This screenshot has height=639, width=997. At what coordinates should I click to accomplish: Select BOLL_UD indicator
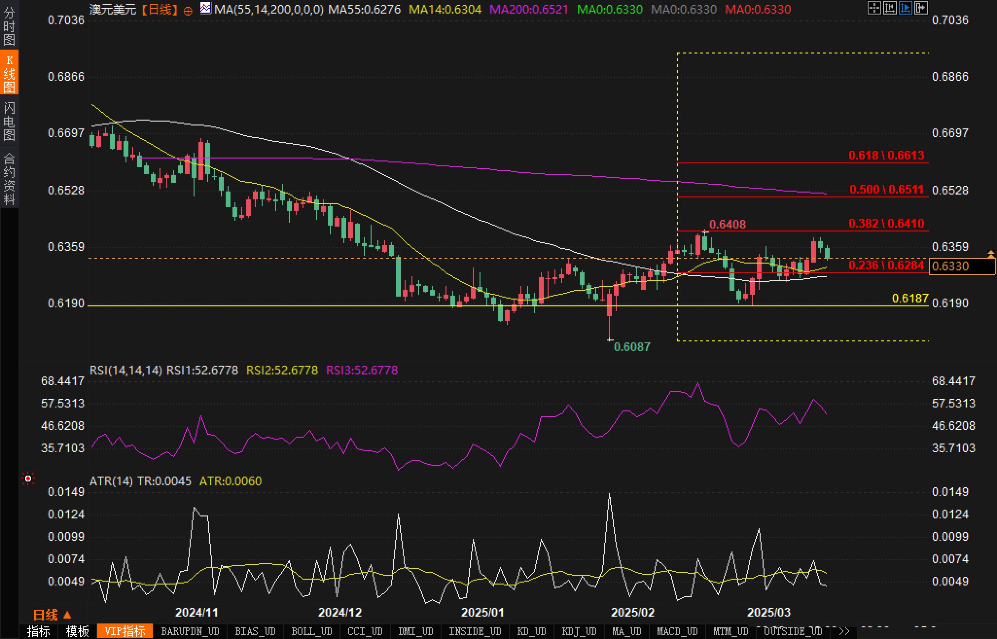click(x=312, y=631)
